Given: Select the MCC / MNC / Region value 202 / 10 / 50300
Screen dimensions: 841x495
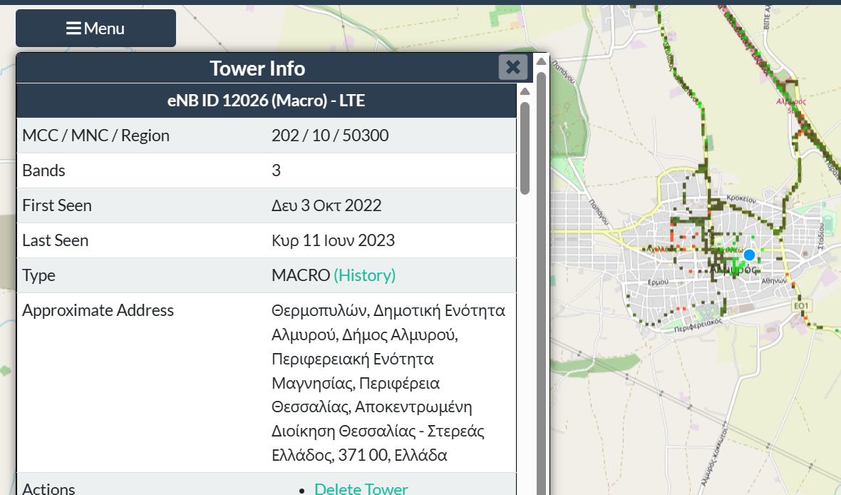Looking at the screenshot, I should pyautogui.click(x=330, y=136).
